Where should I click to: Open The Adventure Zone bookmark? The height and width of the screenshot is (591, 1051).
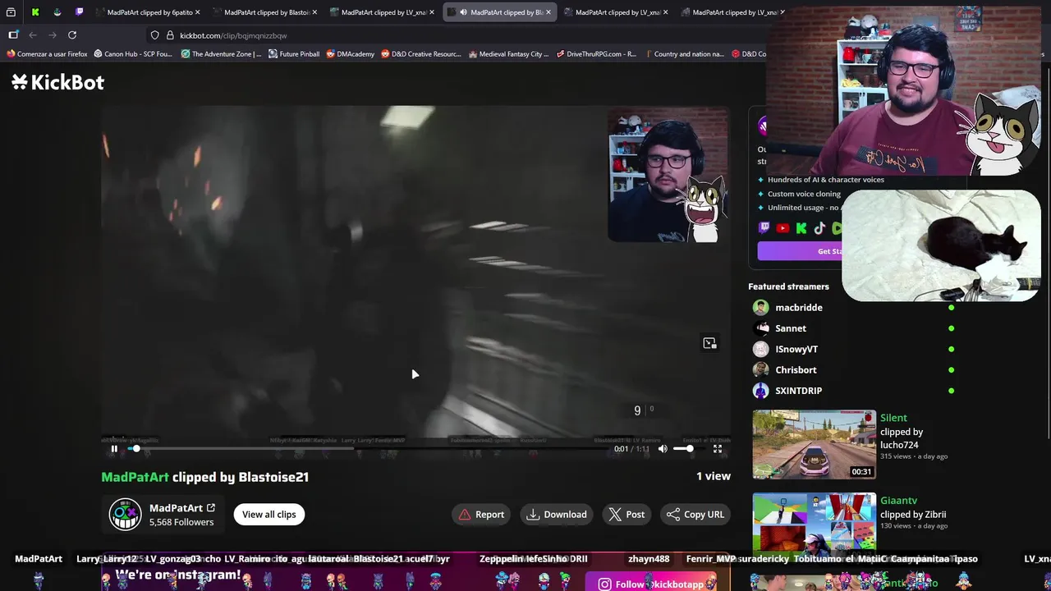click(221, 54)
